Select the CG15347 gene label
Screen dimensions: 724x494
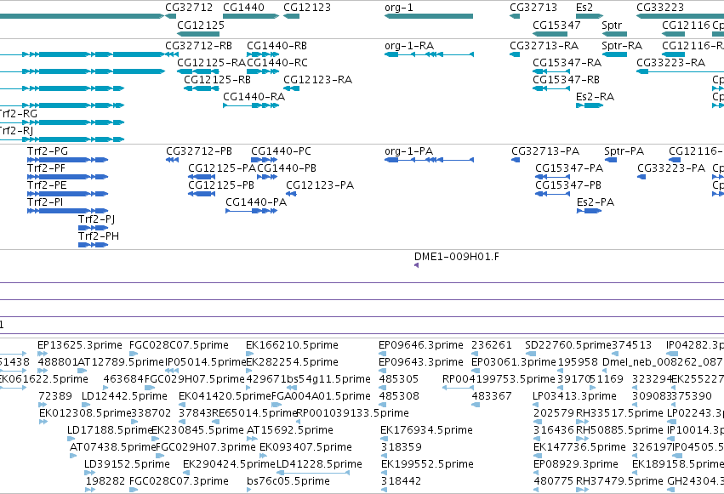tap(556, 25)
